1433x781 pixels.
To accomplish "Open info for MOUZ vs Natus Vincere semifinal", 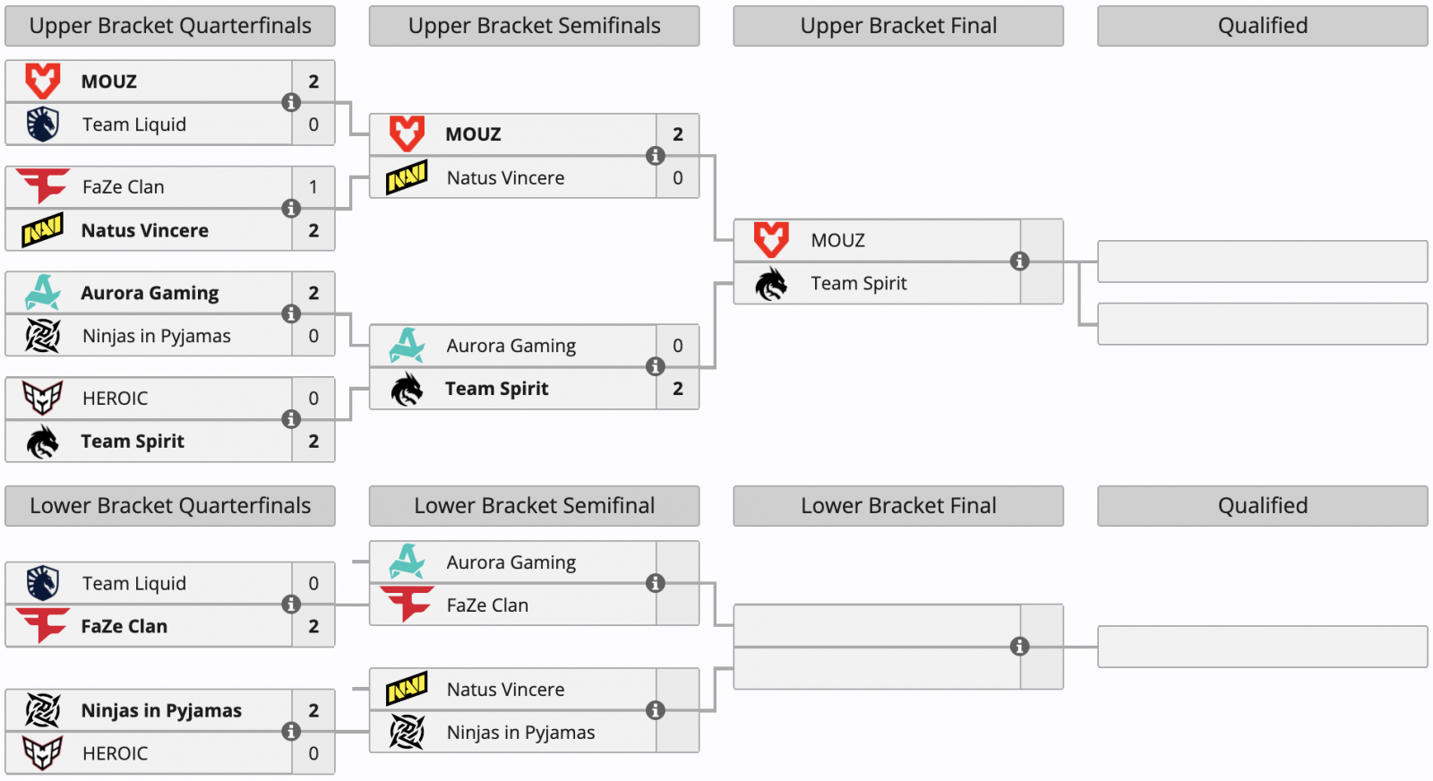I will [x=656, y=155].
